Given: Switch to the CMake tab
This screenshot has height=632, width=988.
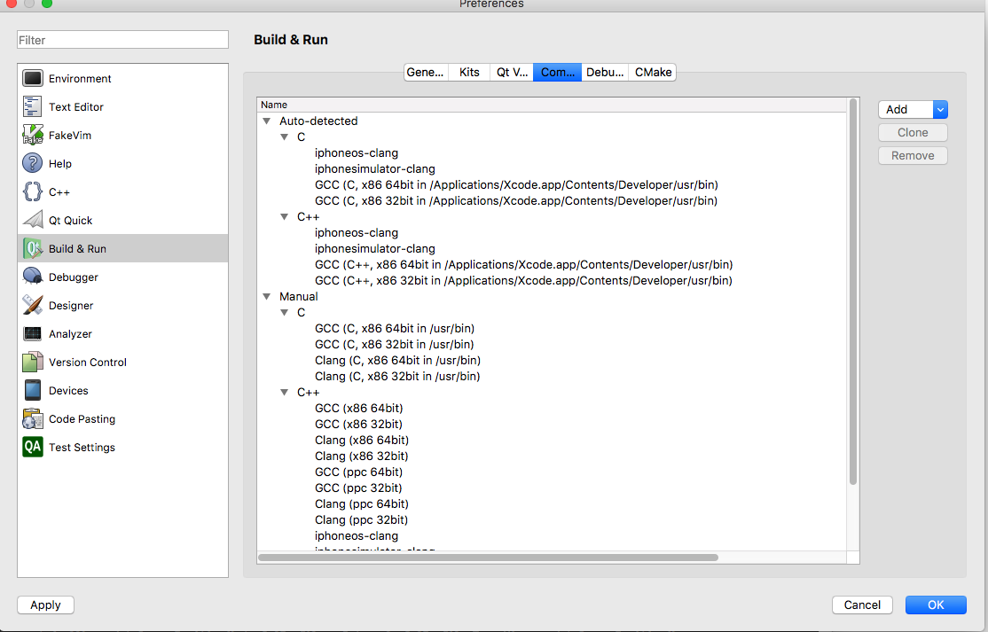Looking at the screenshot, I should tap(653, 73).
